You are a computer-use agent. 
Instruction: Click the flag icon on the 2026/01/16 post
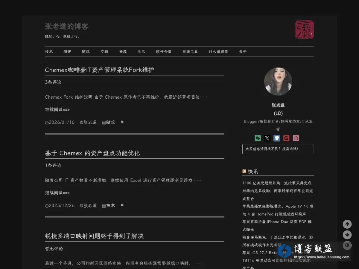point(122,122)
